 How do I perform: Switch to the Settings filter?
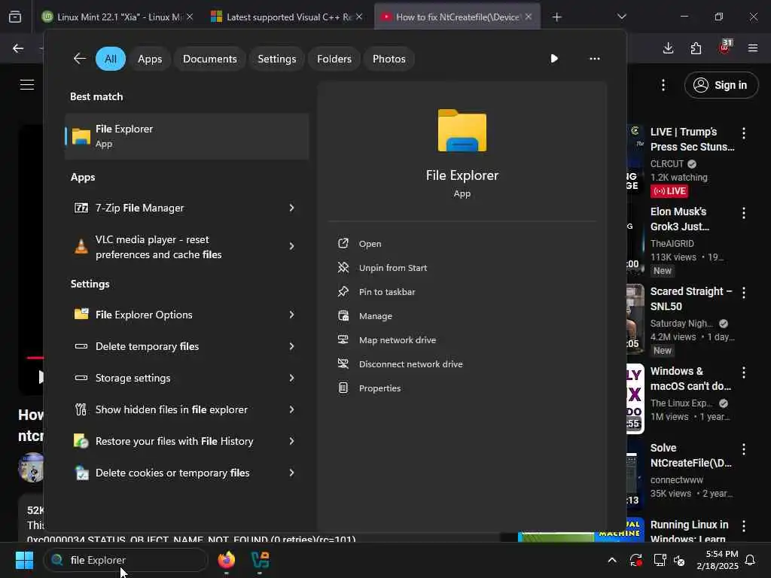tap(277, 59)
